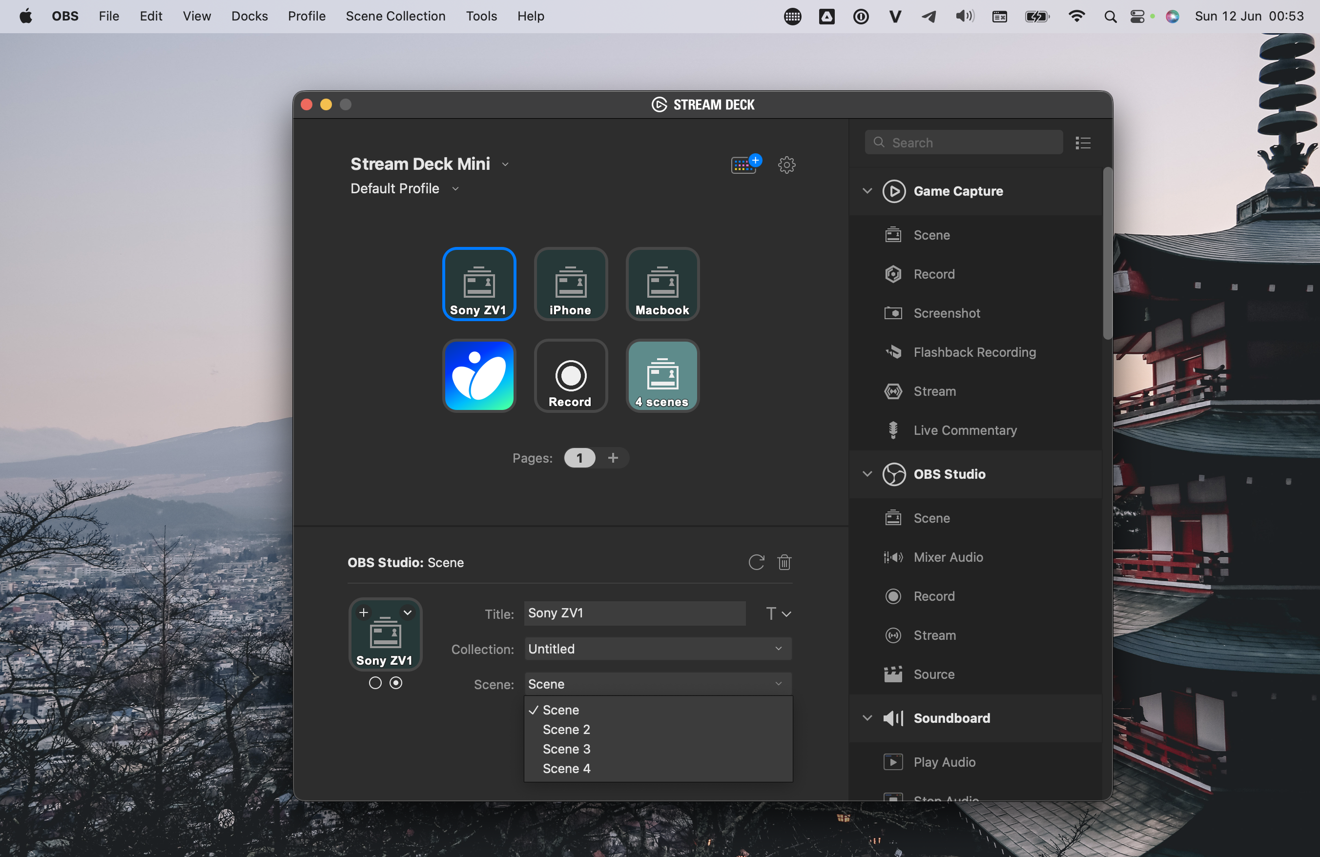
Task: Select the Macbook scene key
Action: pyautogui.click(x=662, y=284)
